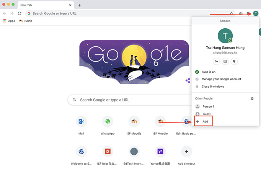Switch to Person 1 profile
This screenshot has height=170, width=261.
click(x=225, y=106)
